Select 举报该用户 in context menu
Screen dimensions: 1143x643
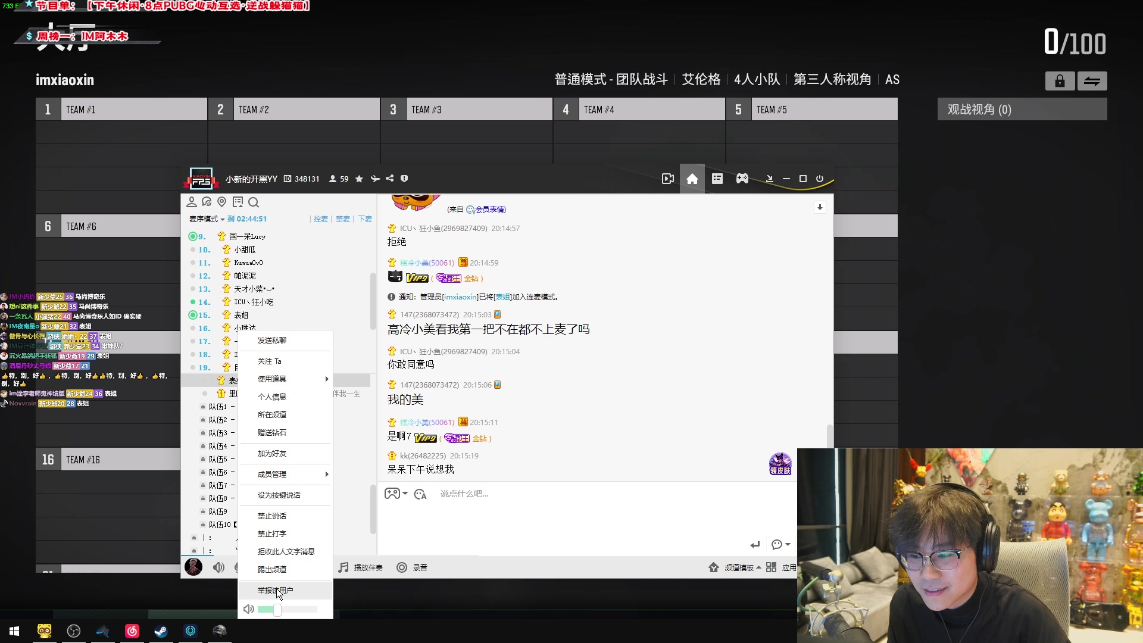(x=285, y=591)
